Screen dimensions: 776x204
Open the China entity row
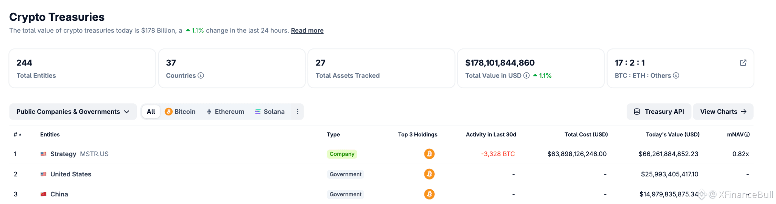(x=381, y=194)
